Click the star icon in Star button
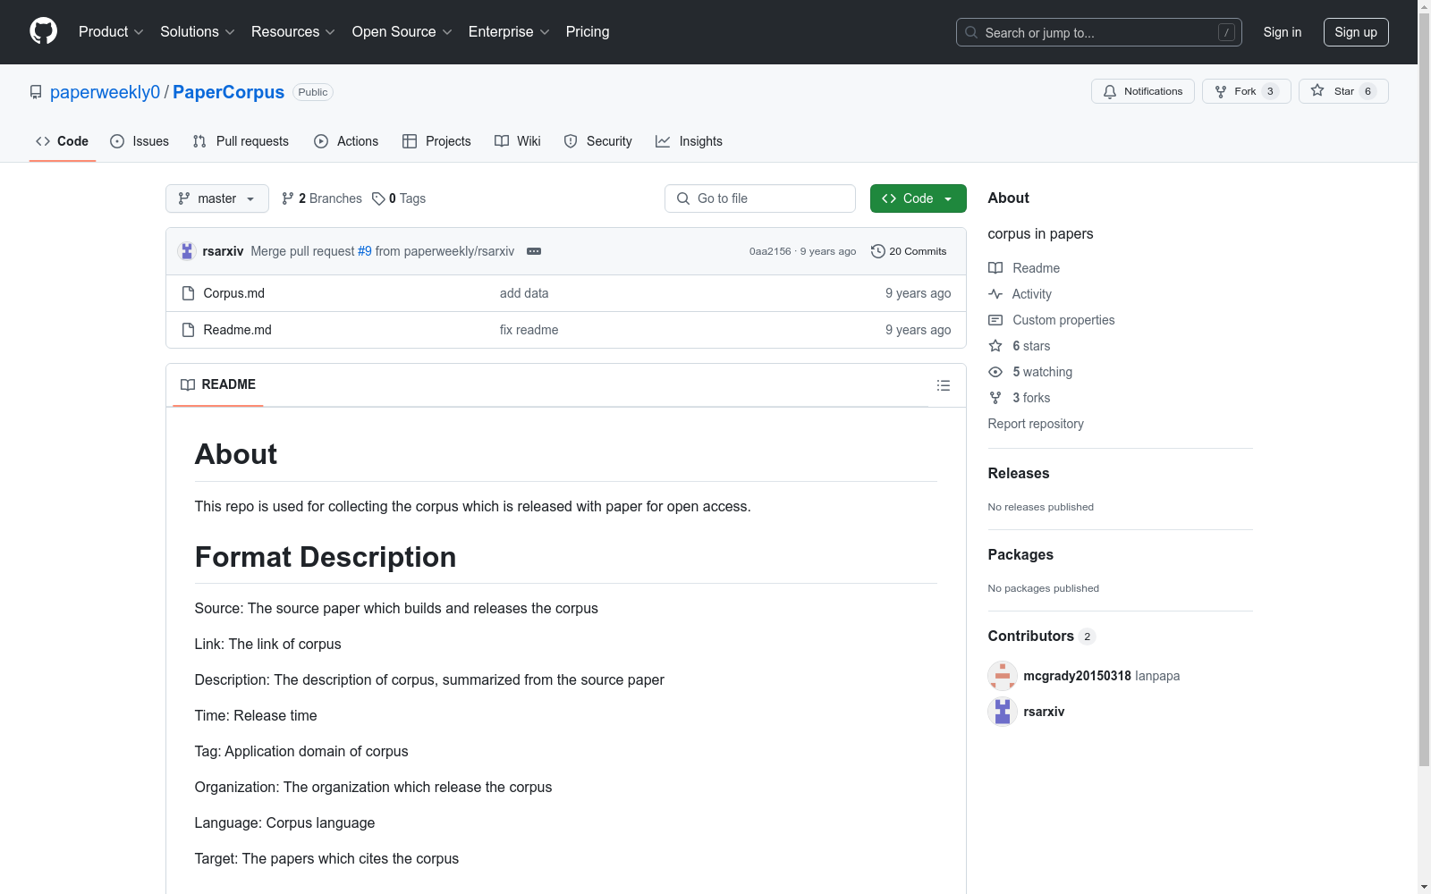 point(1317,90)
